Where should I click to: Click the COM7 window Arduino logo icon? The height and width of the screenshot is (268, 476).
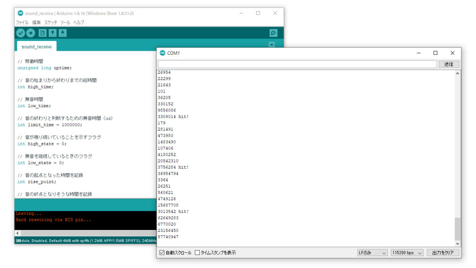coord(162,53)
